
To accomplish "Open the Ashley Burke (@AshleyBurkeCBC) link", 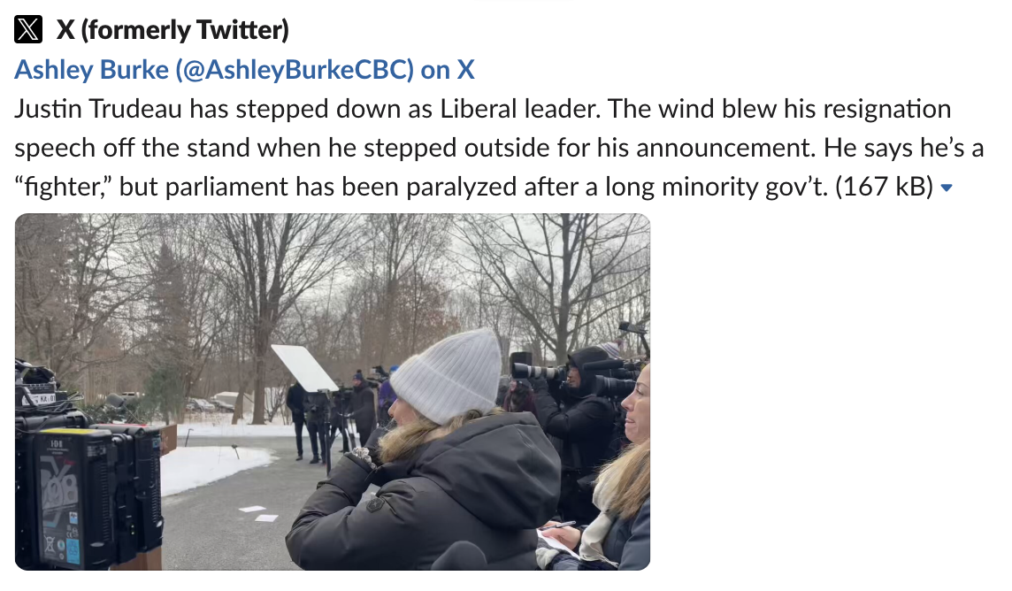I will 244,70.
